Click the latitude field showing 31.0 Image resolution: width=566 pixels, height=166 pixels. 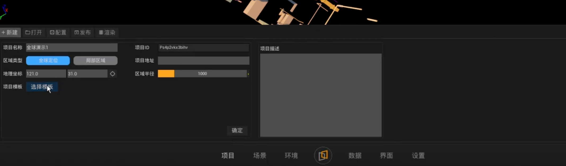pos(87,74)
